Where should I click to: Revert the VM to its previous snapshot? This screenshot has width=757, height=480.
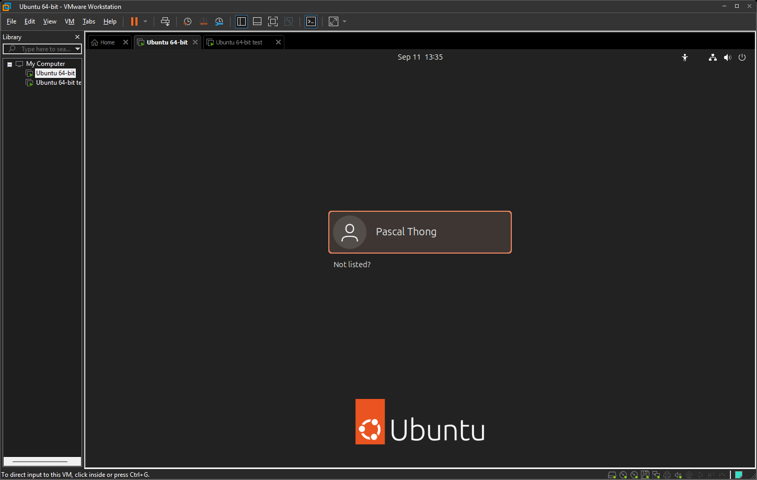203,21
